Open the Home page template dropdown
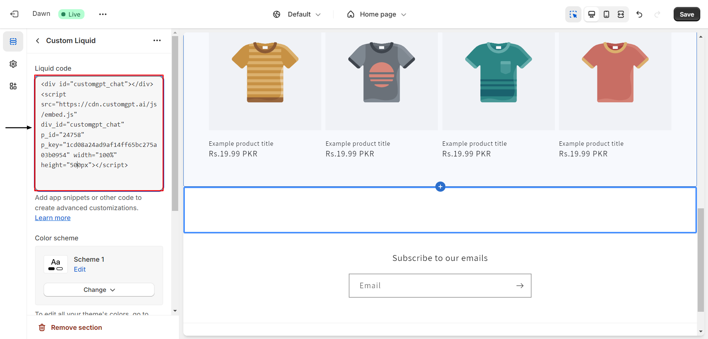708x339 pixels. coord(377,14)
